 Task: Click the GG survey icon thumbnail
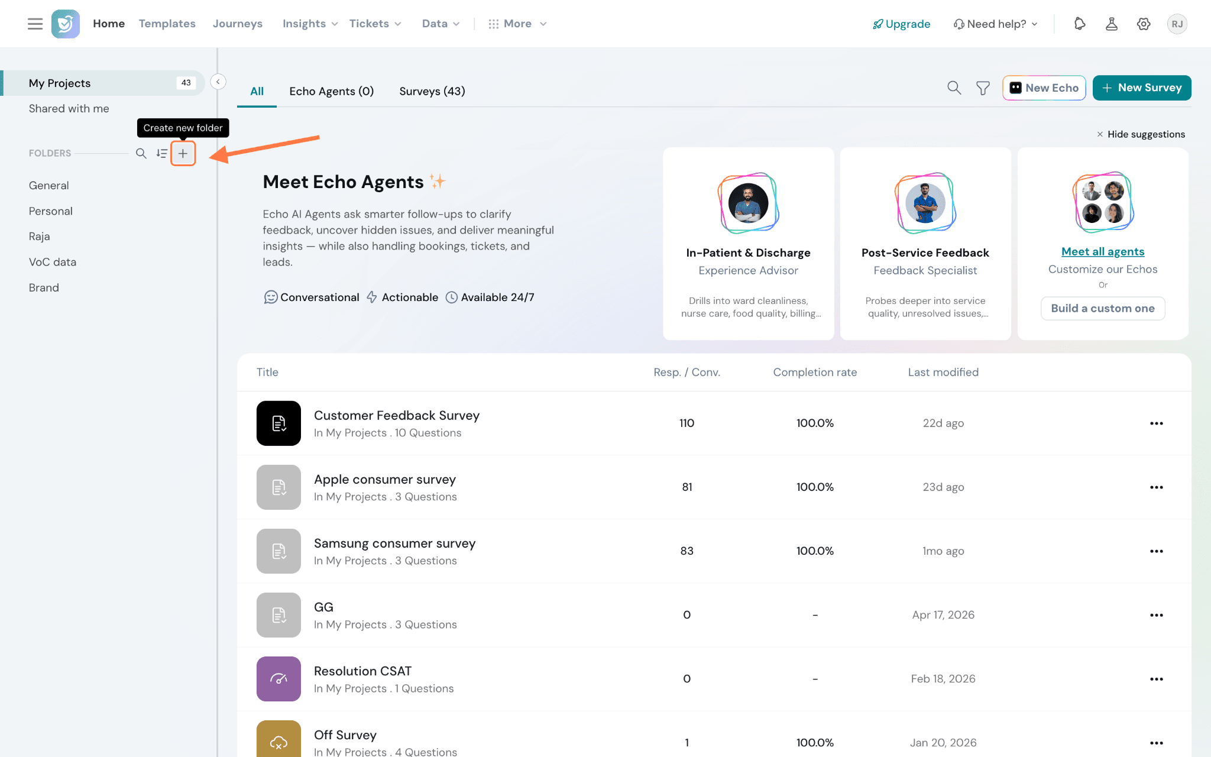coord(279,614)
